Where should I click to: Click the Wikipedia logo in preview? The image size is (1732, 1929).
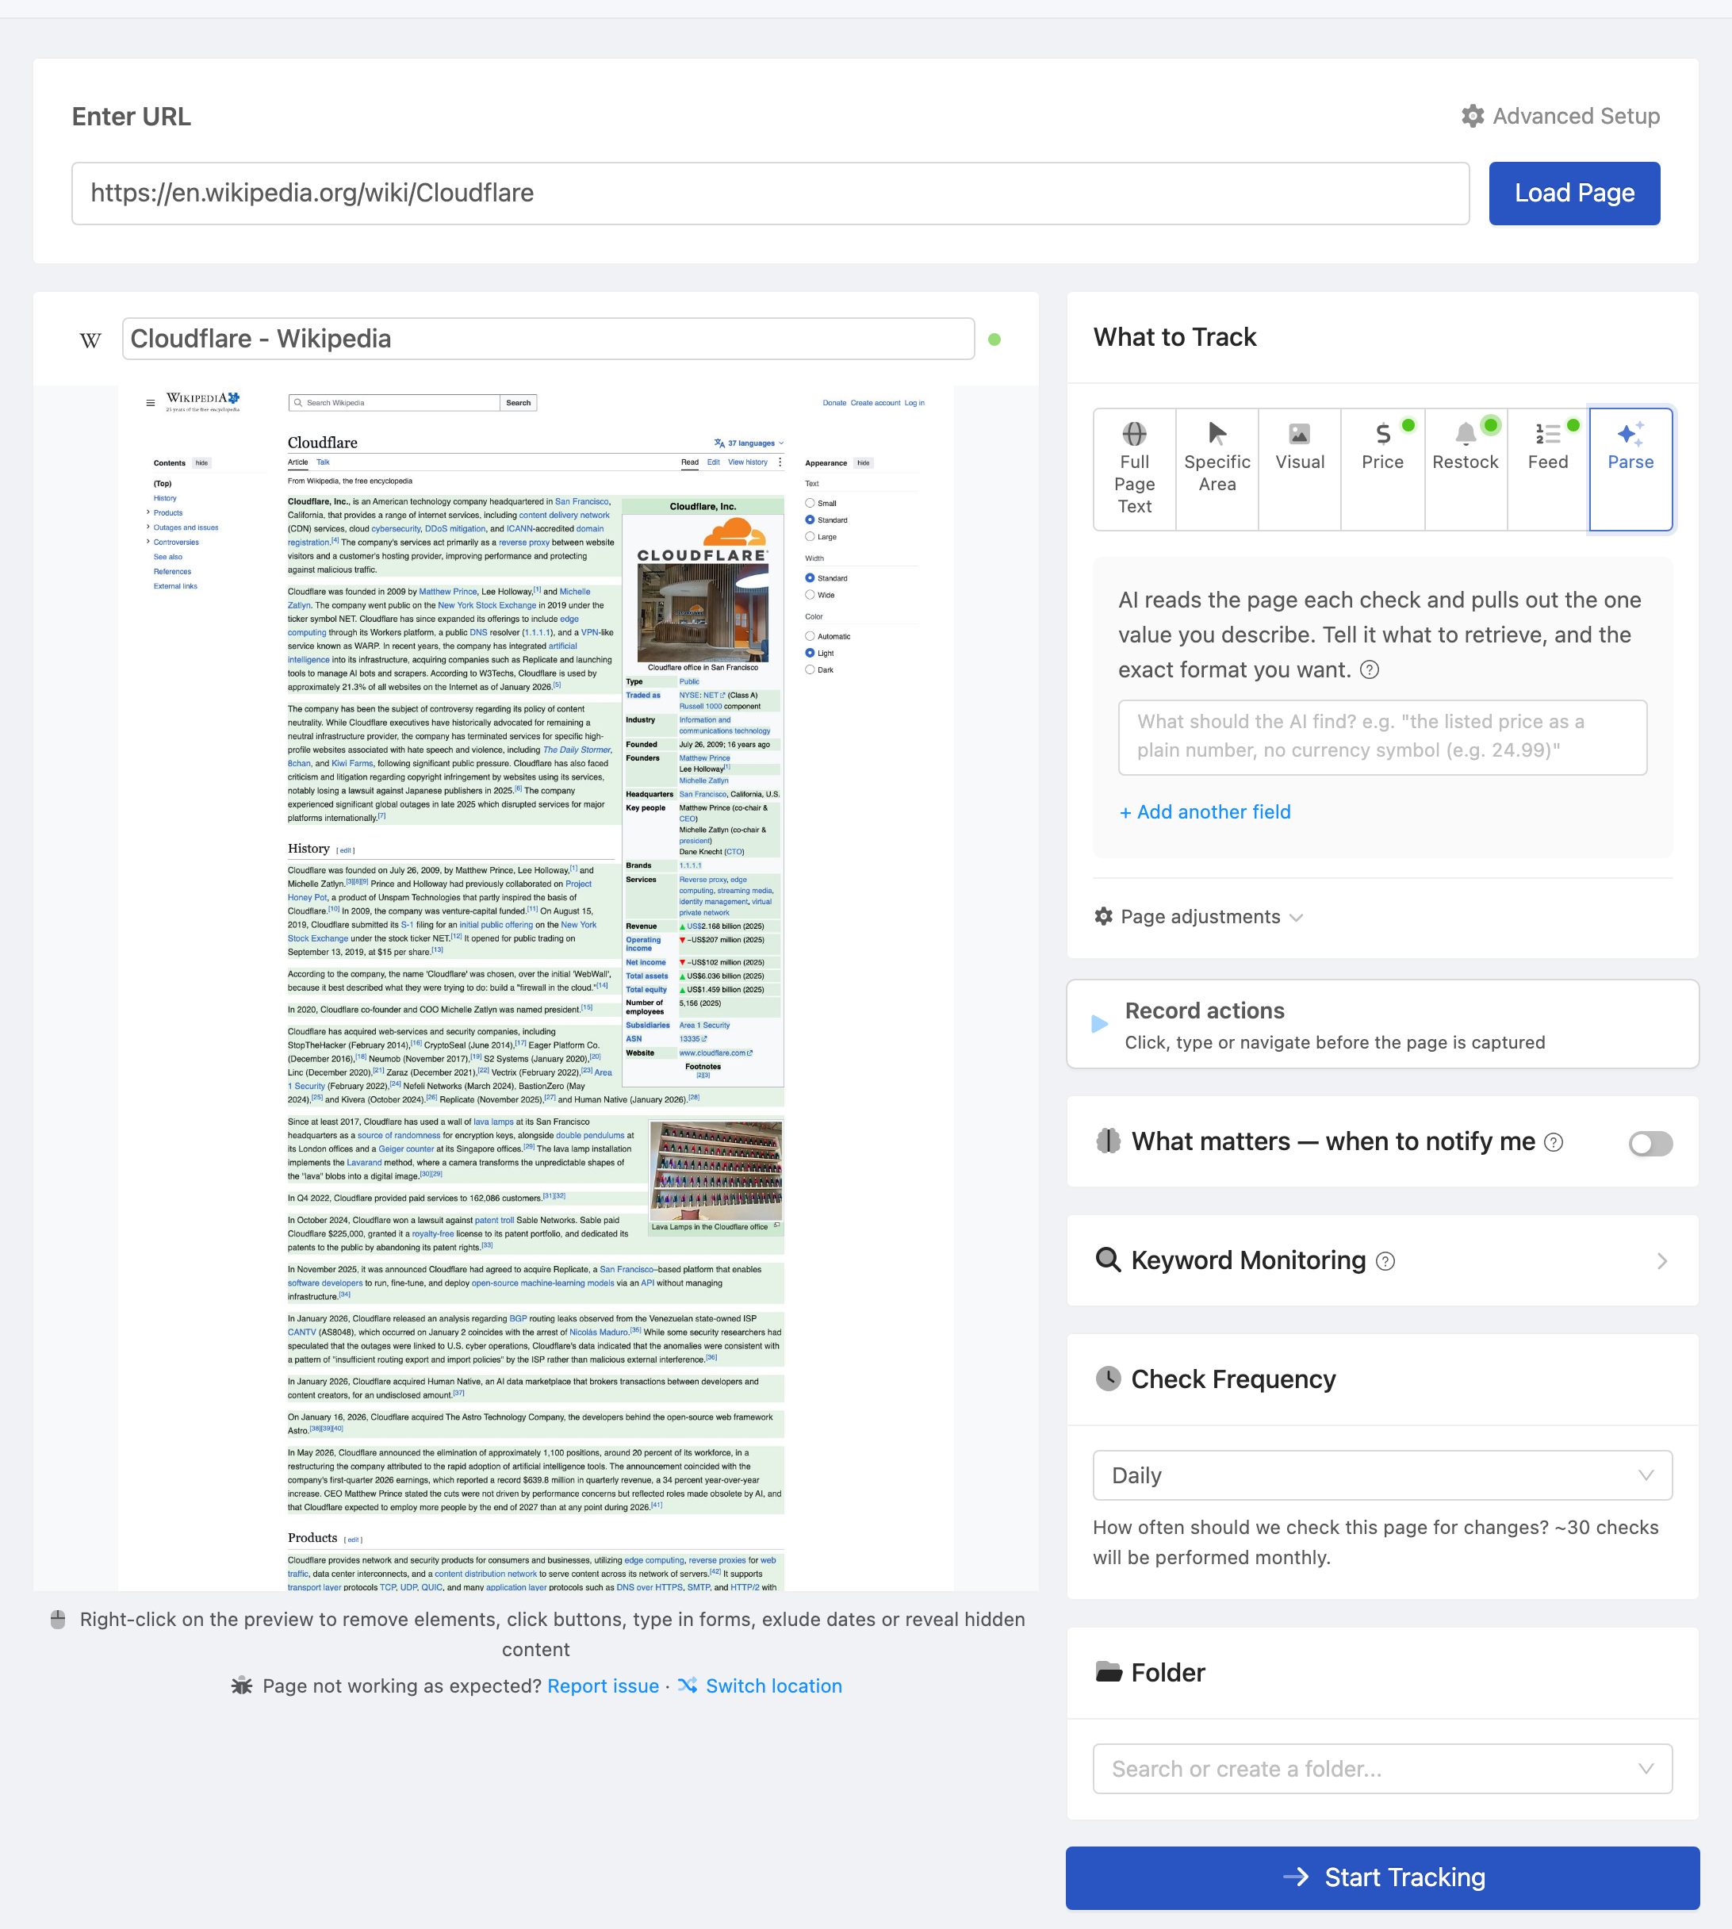pyautogui.click(x=203, y=401)
